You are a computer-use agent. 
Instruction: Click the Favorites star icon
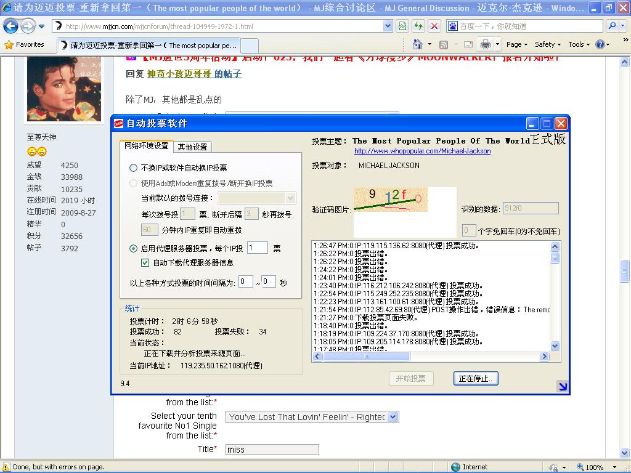9,44
